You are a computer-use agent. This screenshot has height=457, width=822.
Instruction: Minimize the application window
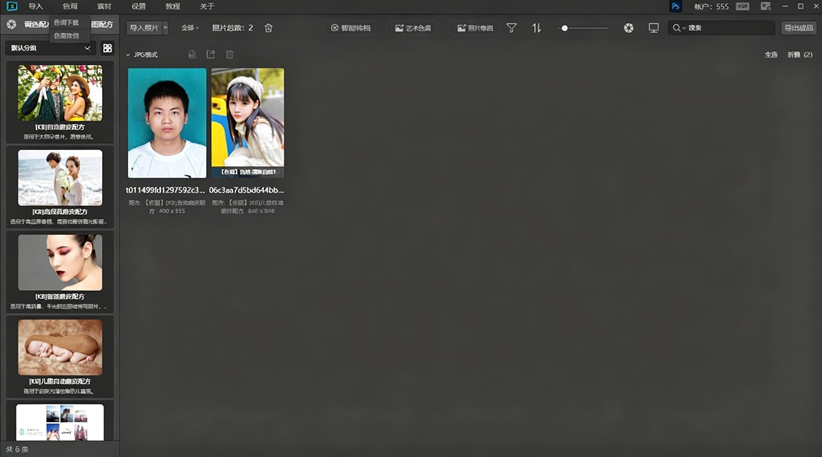(x=786, y=6)
